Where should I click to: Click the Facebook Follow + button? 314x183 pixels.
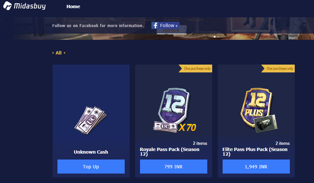click(x=165, y=25)
